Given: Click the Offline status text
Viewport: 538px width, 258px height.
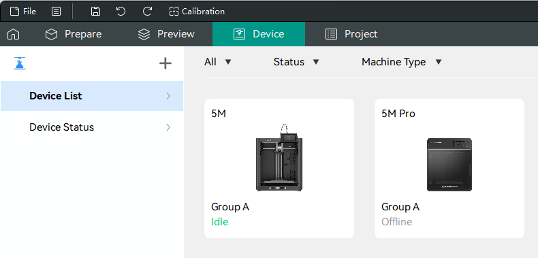Looking at the screenshot, I should point(396,222).
